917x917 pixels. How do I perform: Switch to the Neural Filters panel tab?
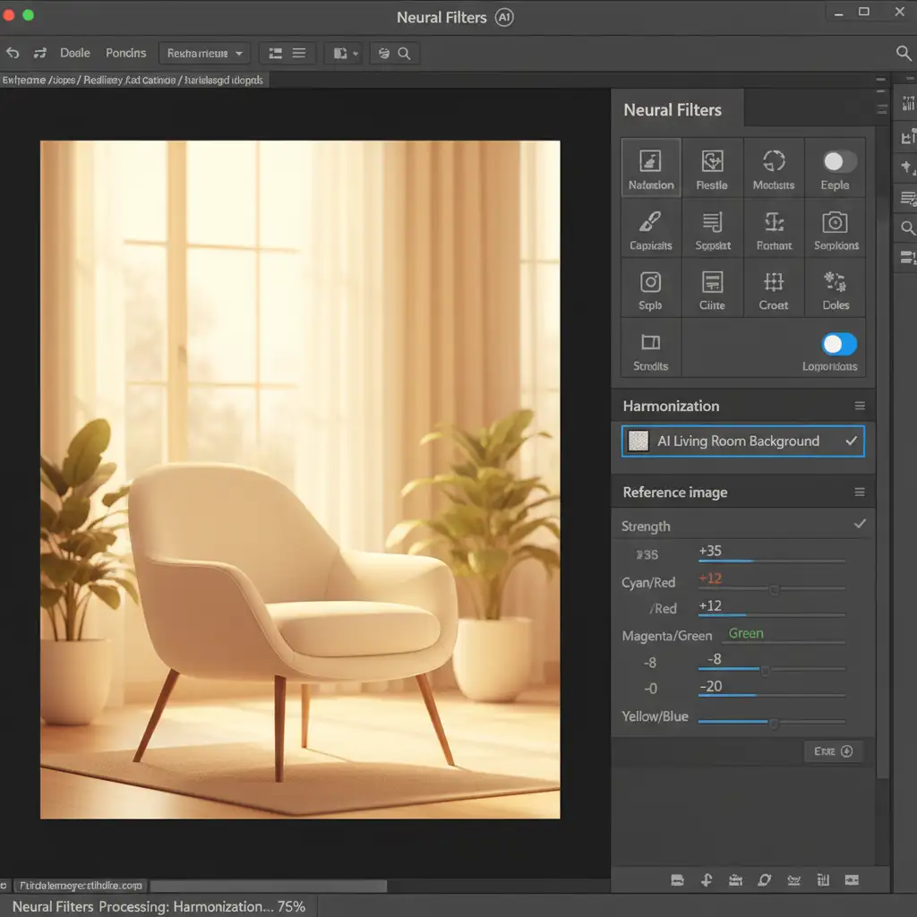pos(673,110)
